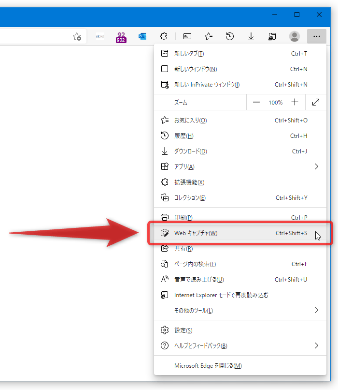Click the address bar field

[x=43, y=37]
